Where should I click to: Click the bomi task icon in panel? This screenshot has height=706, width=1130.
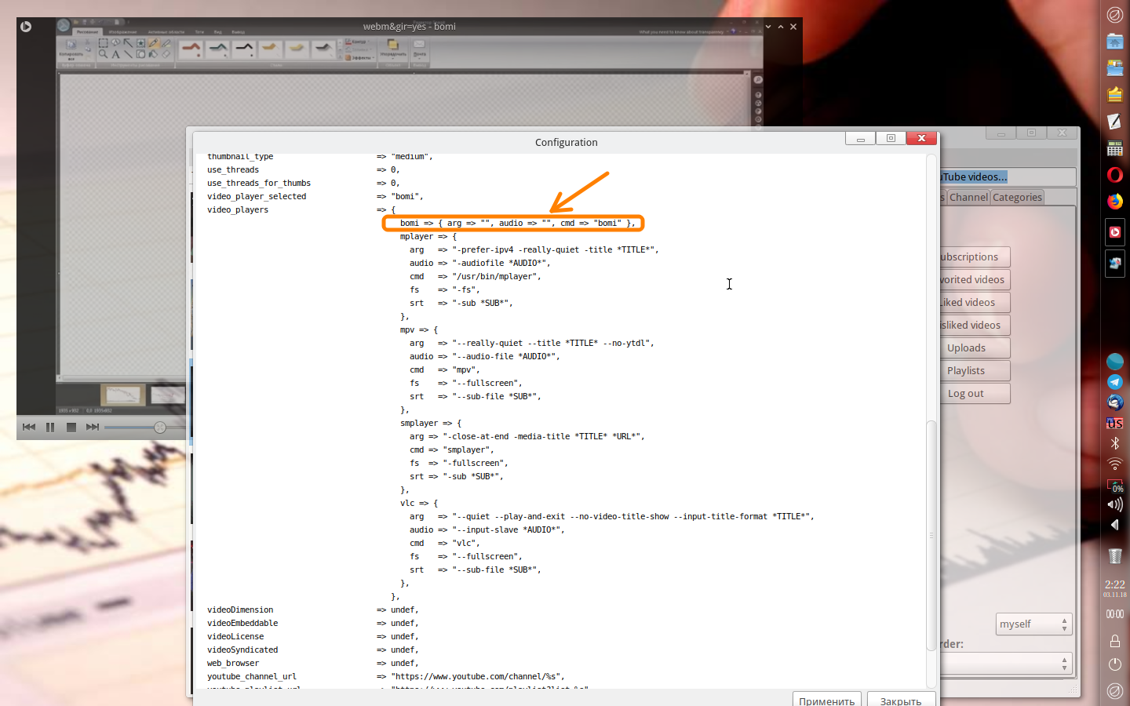point(1115,232)
